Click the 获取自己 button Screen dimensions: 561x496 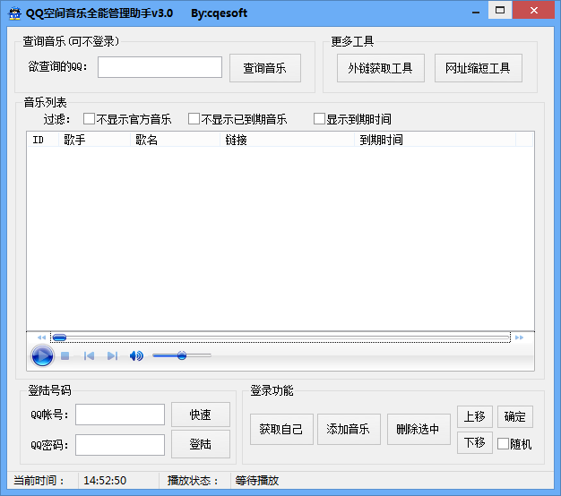coord(281,429)
